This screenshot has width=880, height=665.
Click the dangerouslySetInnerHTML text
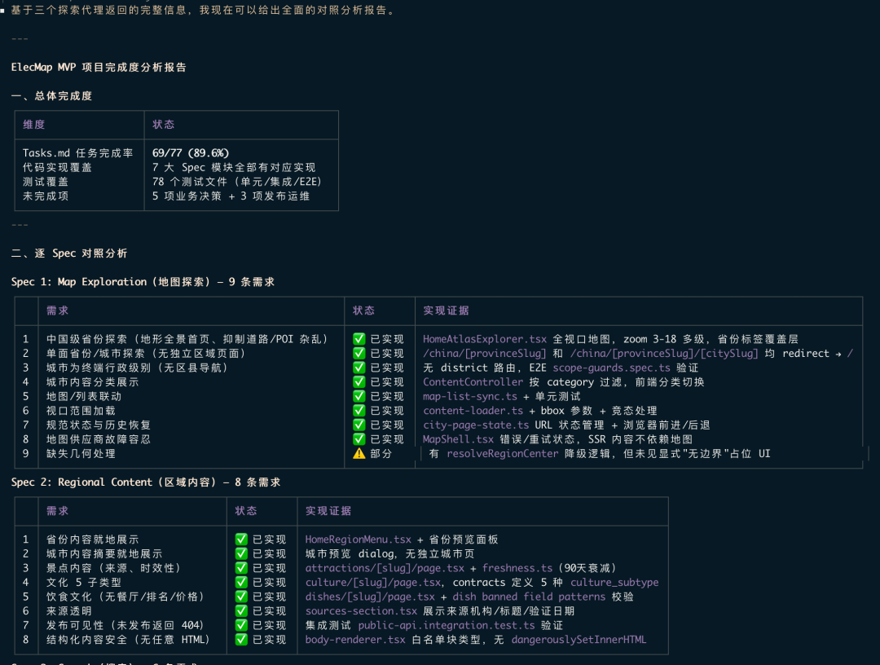tap(579, 640)
